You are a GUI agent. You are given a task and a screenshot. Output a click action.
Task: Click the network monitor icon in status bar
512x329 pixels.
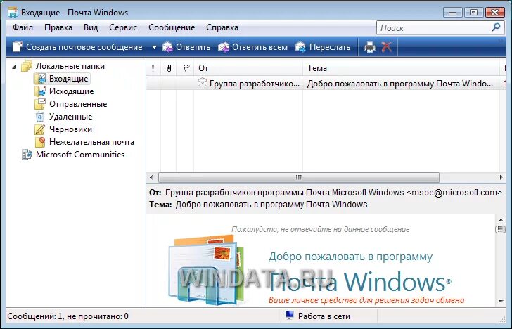(289, 316)
